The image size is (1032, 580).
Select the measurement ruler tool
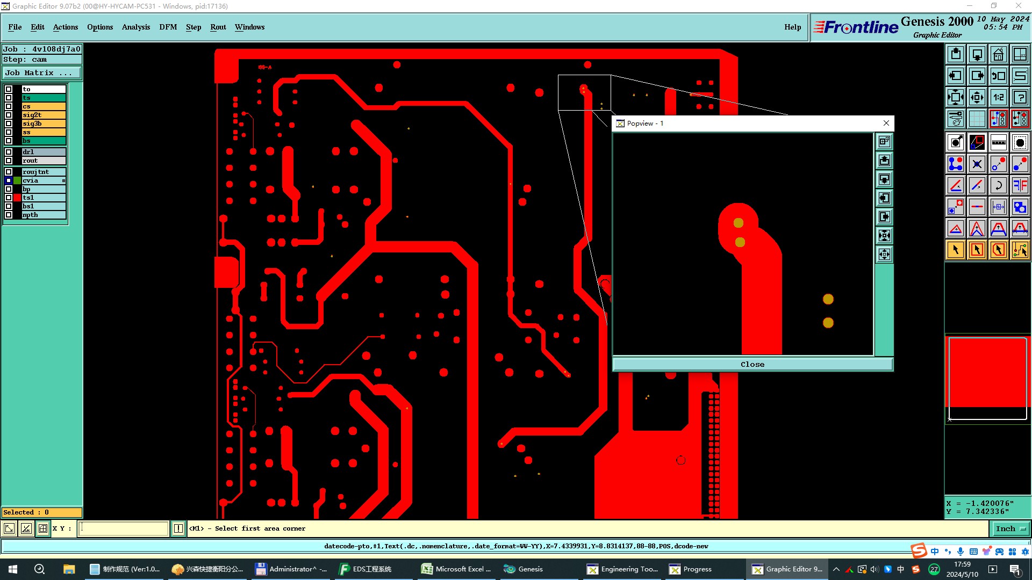[998, 142]
